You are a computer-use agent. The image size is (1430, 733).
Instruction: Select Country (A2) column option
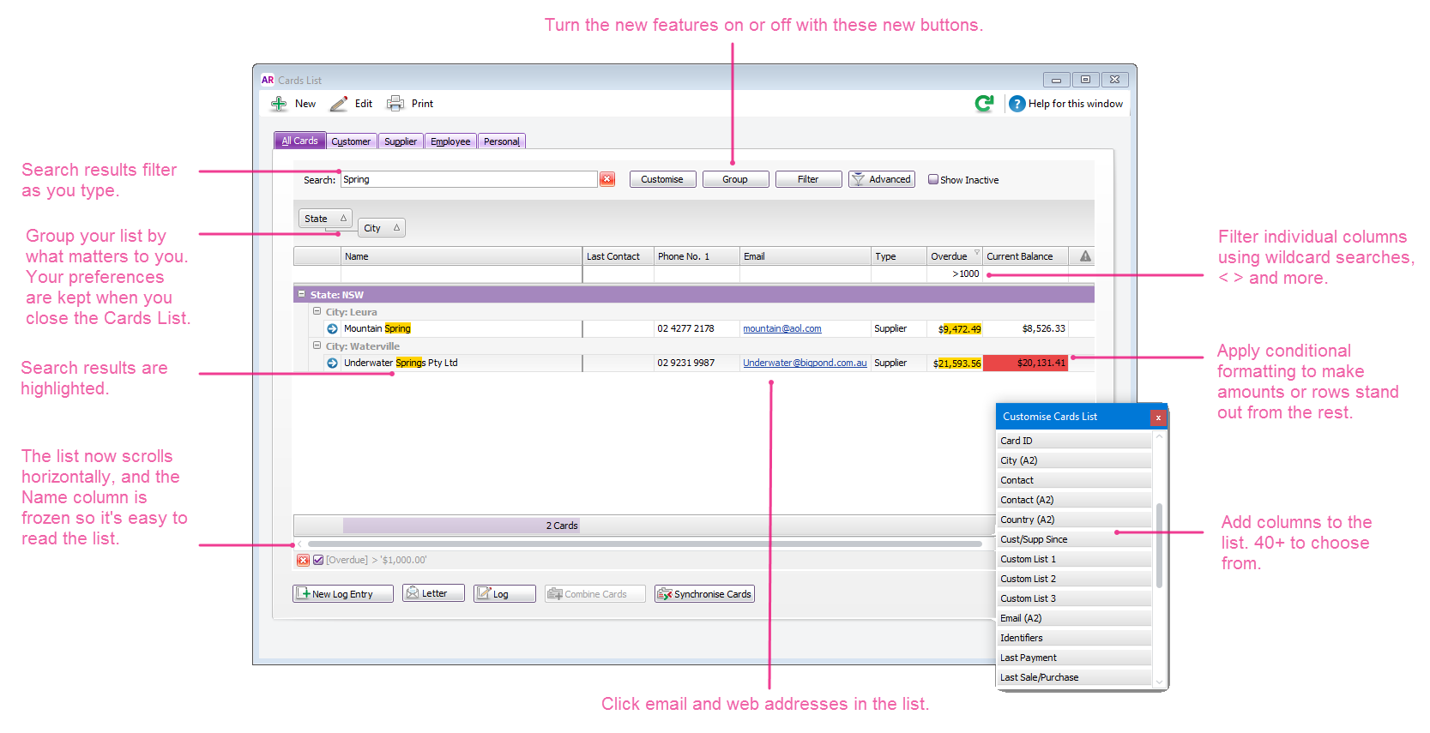point(1074,520)
